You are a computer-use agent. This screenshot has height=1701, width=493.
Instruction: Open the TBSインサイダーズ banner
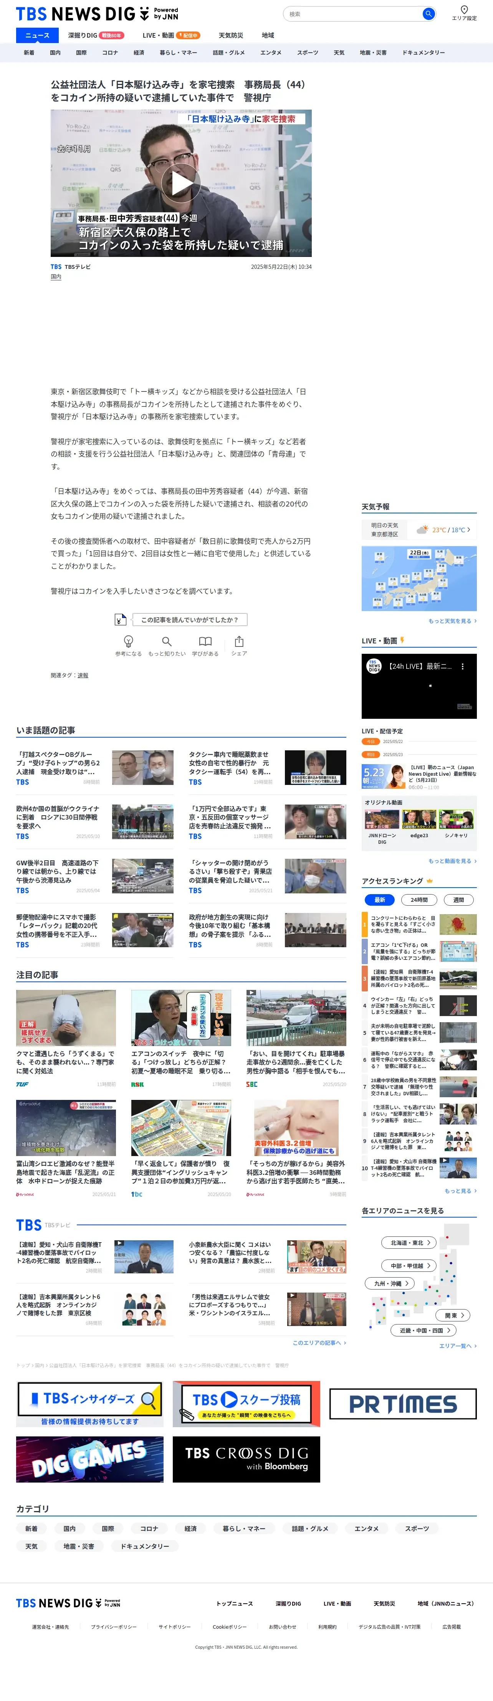89,1404
